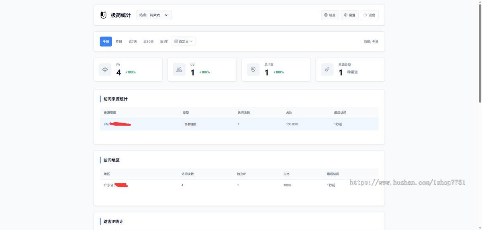The width and height of the screenshot is (482, 230).
Task: Click the 外部链接 type tag
Action: (190, 124)
